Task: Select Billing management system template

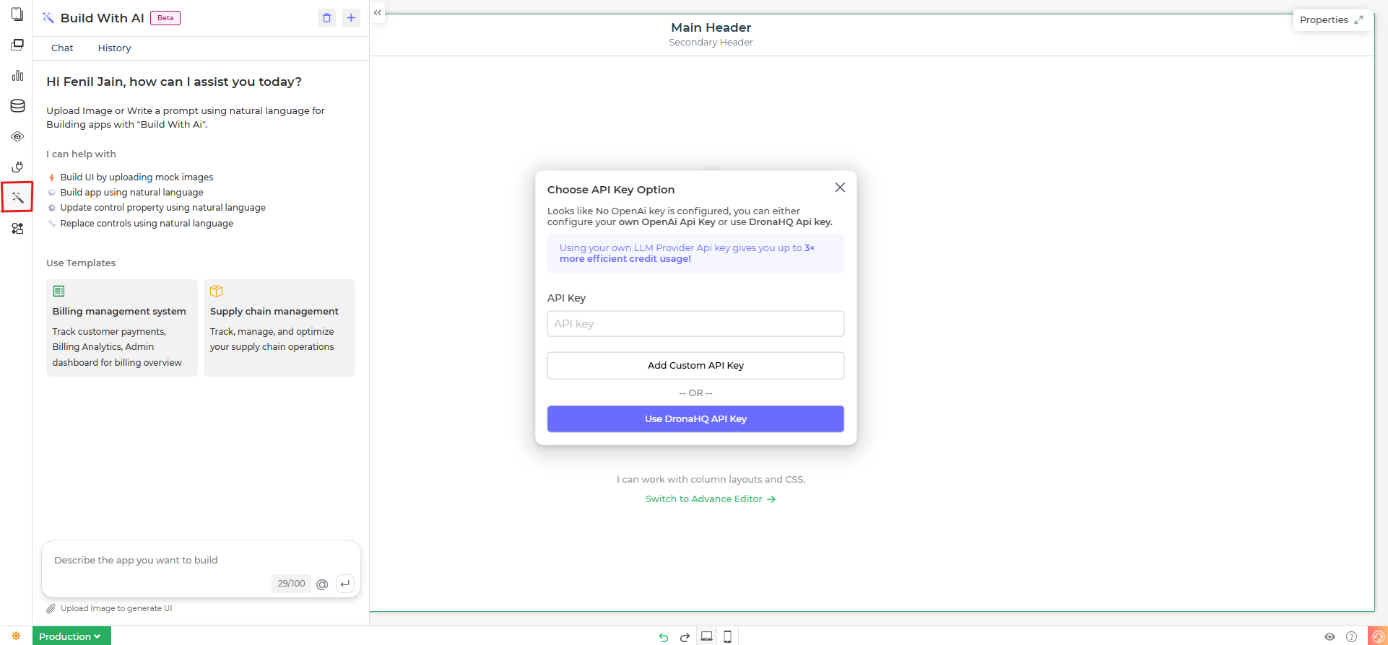Action: 121,328
